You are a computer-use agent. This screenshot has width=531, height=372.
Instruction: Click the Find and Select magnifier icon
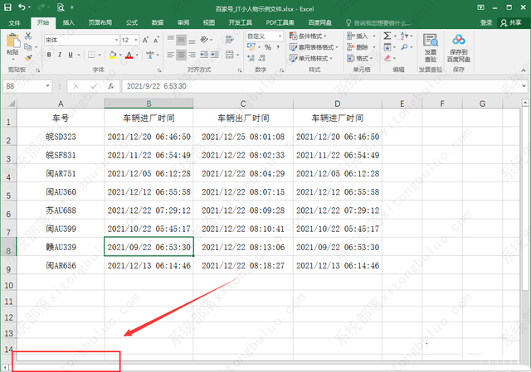(404, 47)
